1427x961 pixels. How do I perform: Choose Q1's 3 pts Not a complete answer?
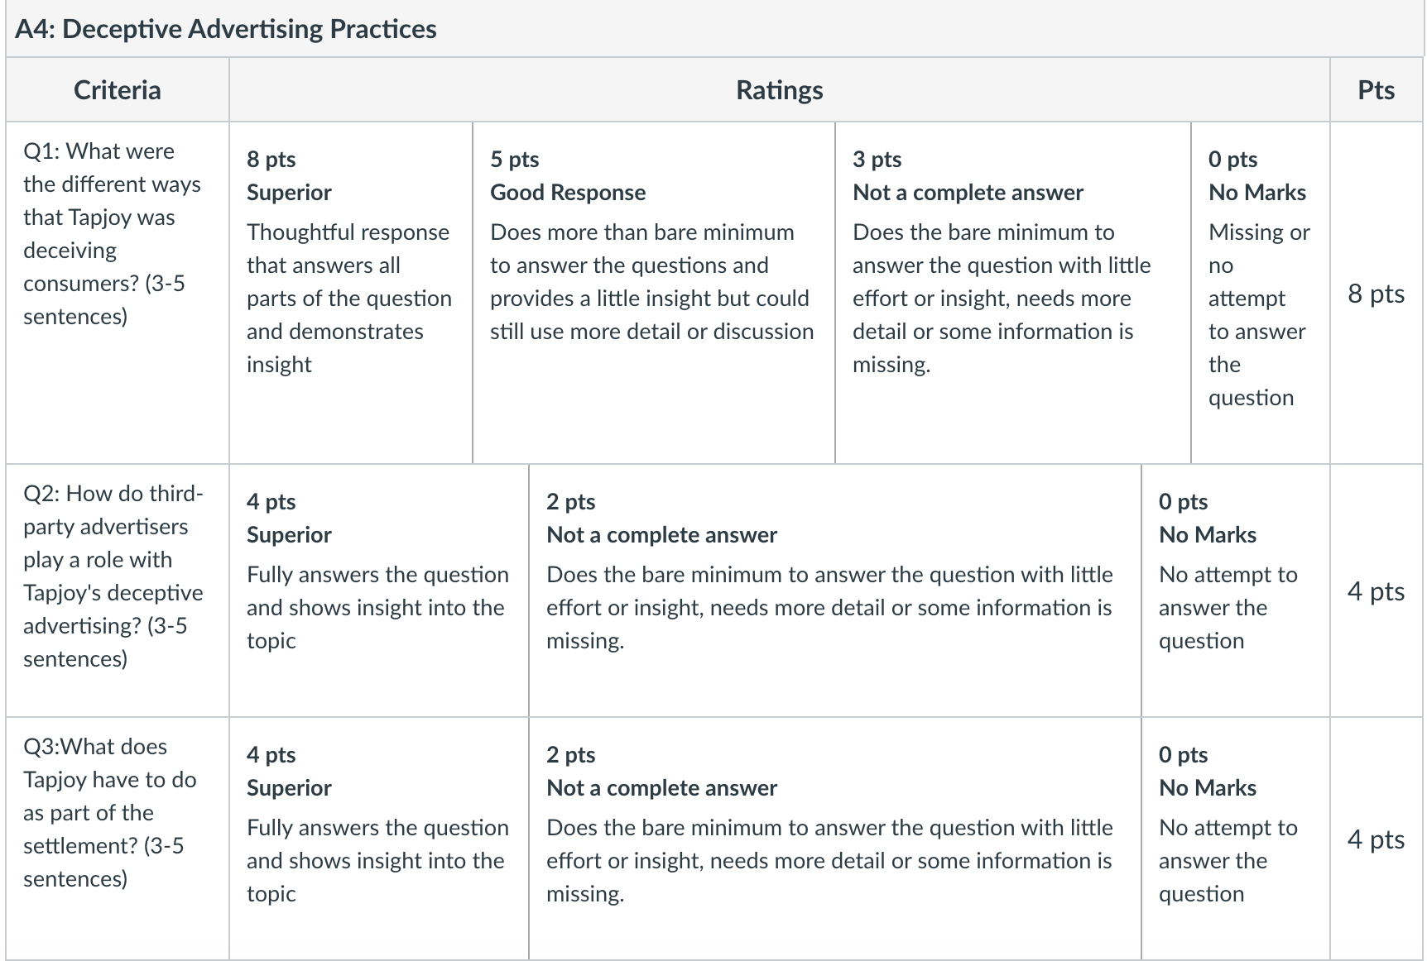pyautogui.click(x=1013, y=293)
